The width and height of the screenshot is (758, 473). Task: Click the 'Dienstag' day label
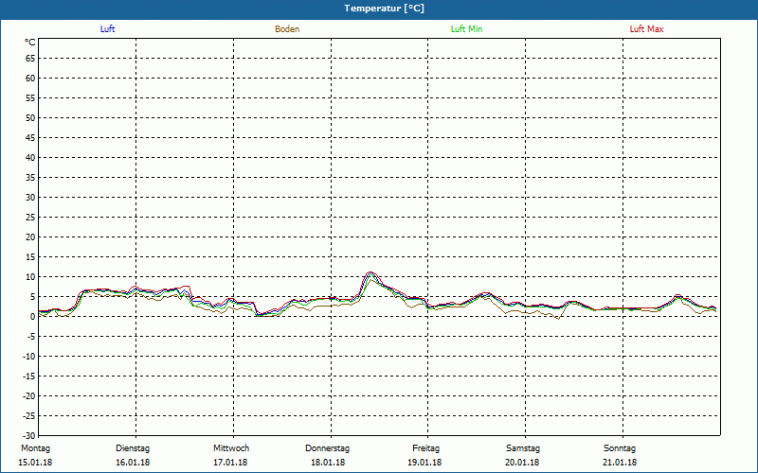click(133, 448)
